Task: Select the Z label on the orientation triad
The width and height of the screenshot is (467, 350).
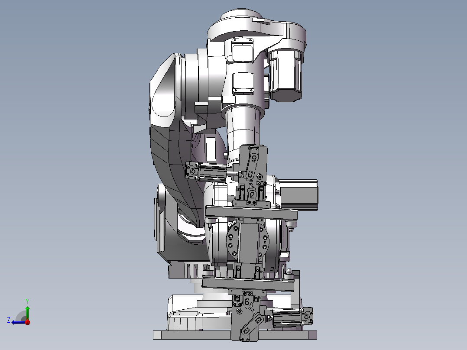Action: (x=9, y=320)
